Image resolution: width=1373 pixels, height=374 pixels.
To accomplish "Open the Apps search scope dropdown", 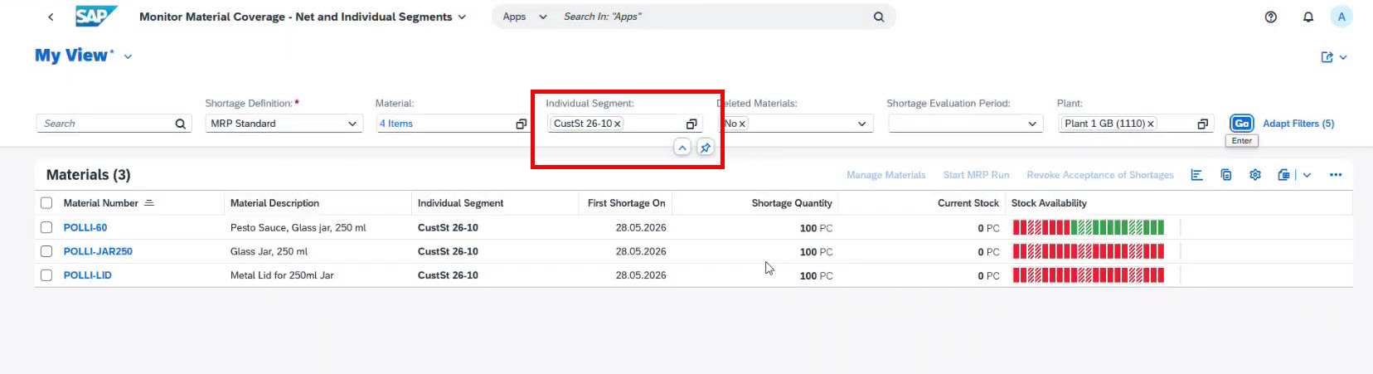I will [x=543, y=17].
